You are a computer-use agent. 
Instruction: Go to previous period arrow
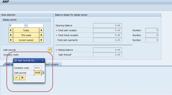click(11, 40)
